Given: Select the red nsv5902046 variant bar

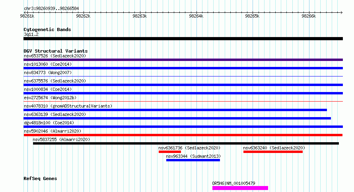Looking at the screenshot, I should pos(183,135).
